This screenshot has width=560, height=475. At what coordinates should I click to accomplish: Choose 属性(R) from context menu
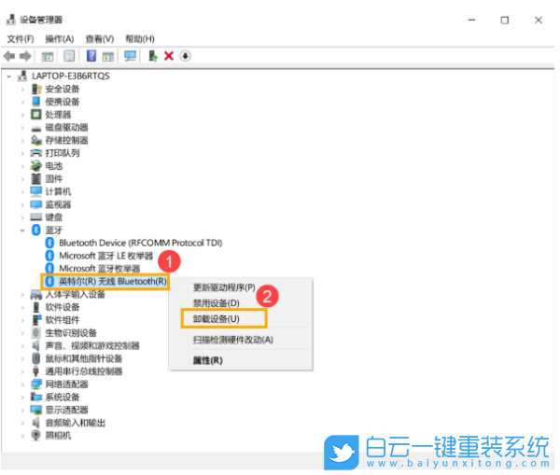click(208, 360)
